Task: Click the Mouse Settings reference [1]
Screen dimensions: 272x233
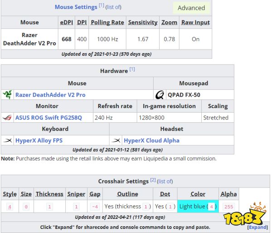Action: coord(101,5)
